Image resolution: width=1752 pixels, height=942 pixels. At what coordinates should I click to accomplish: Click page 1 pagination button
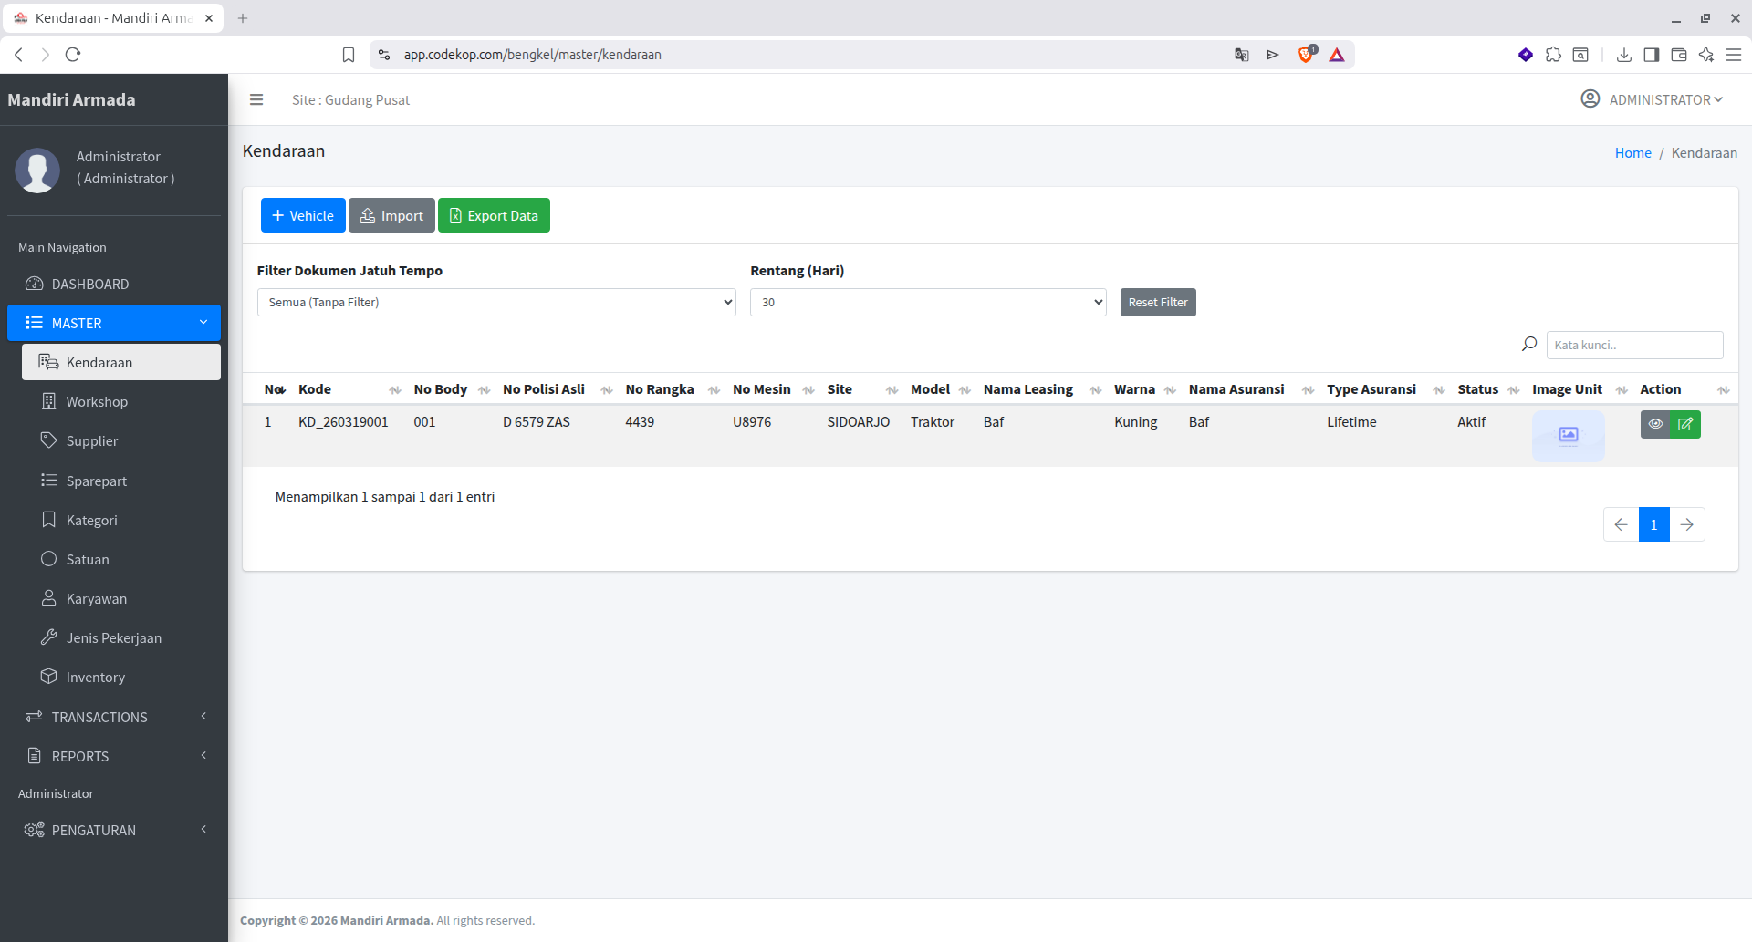click(x=1653, y=524)
